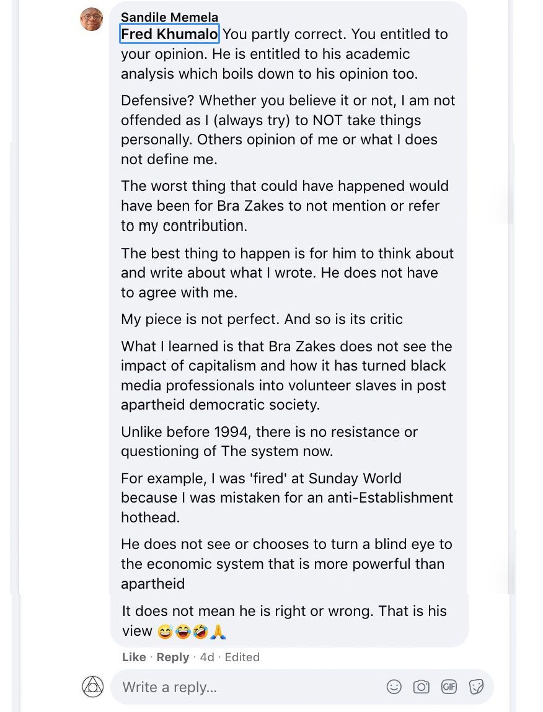
Task: Open Sandile Memela's profile via name
Action: [169, 17]
